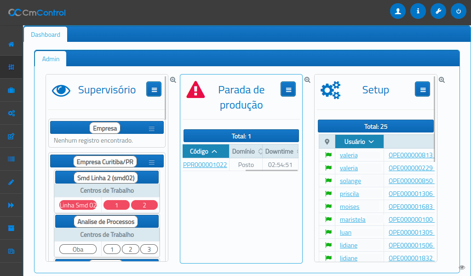Open the user profile icon in top bar
Image resolution: width=471 pixels, height=276 pixels.
click(x=397, y=11)
